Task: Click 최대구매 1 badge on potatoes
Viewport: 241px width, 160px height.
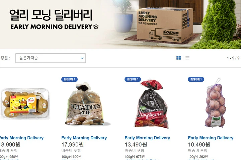Action: point(69,79)
